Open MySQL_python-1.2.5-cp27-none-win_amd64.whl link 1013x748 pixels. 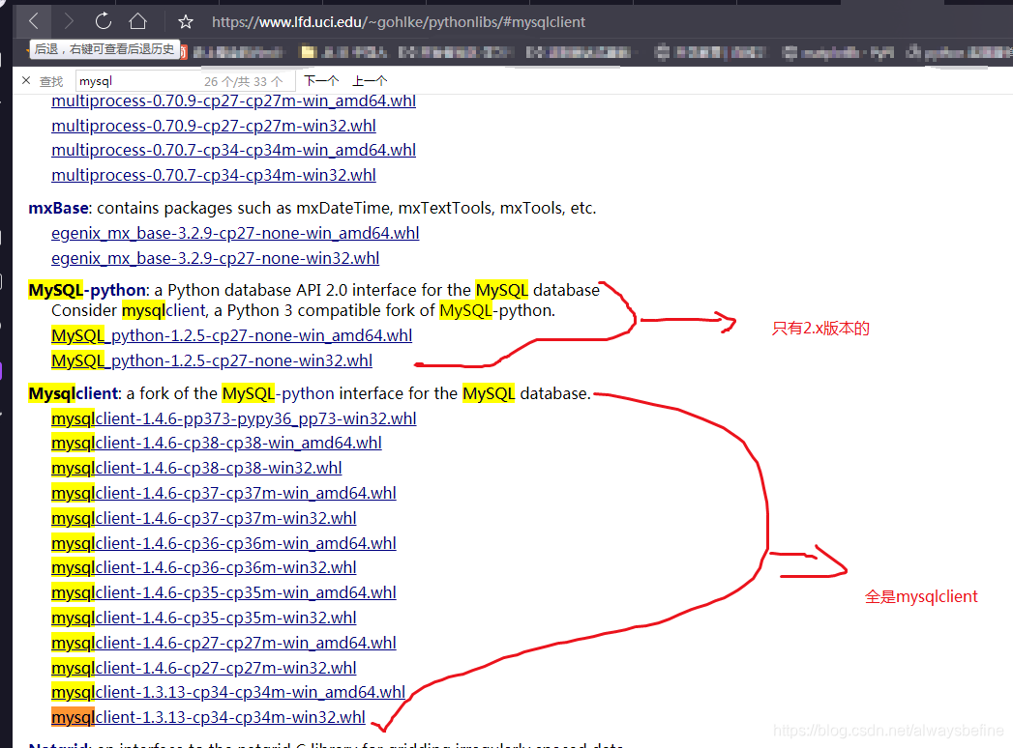[x=231, y=335]
